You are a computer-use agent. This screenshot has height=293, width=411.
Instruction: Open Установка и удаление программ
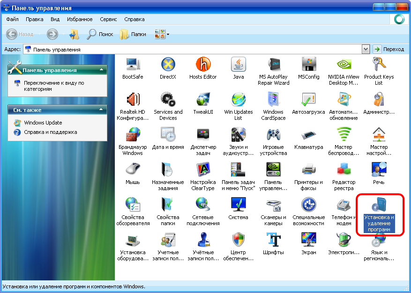[x=379, y=205]
